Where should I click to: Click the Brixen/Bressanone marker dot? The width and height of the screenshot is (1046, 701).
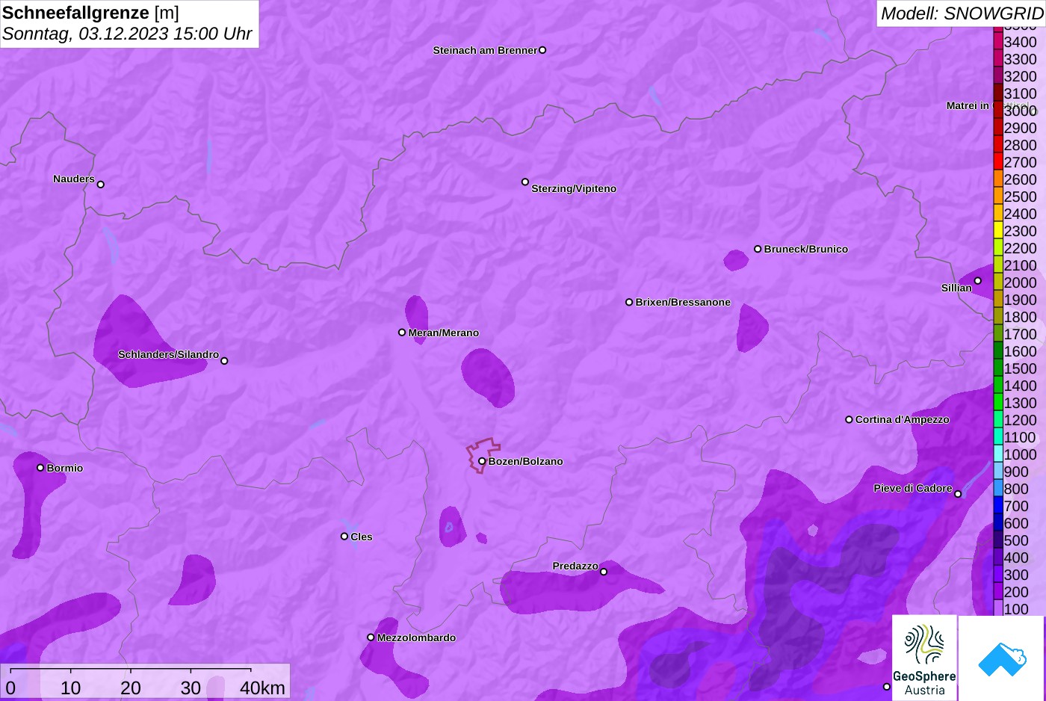pos(629,302)
